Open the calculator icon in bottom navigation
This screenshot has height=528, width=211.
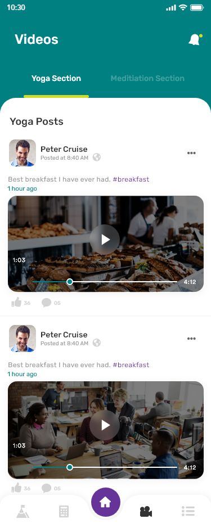(x=64, y=512)
